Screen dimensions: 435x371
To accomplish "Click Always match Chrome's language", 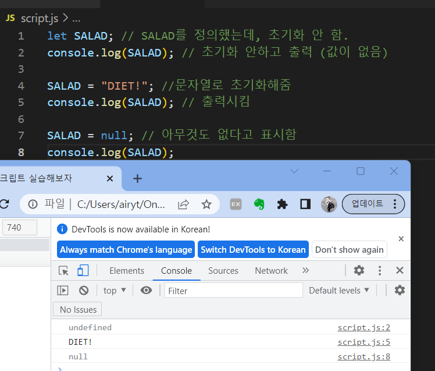I will [126, 249].
